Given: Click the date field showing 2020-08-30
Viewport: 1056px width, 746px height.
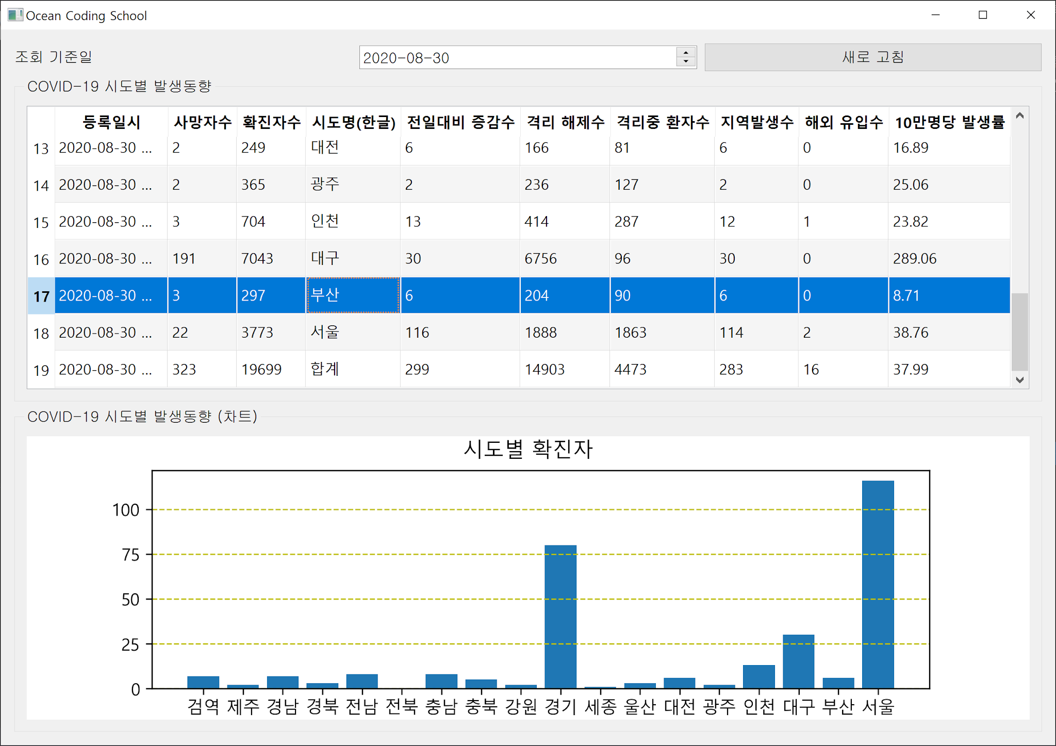Looking at the screenshot, I should (518, 57).
